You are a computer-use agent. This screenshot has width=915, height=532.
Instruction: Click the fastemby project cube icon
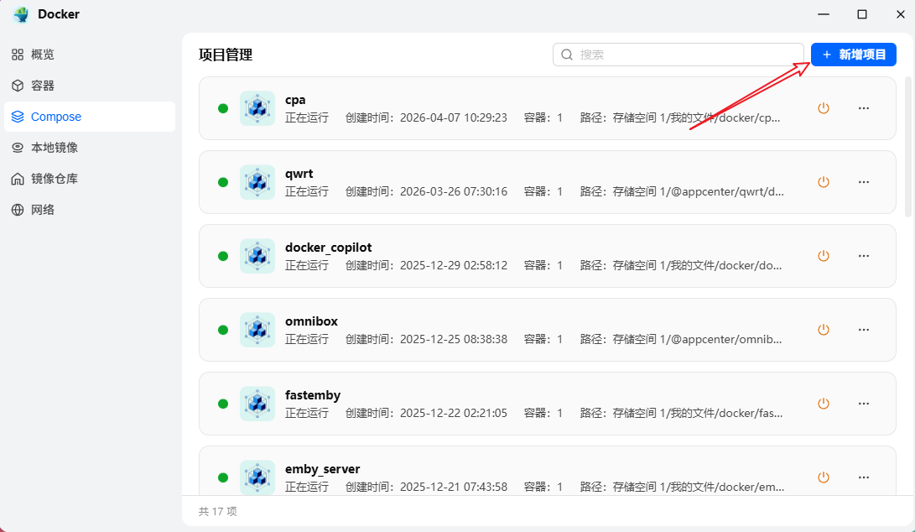point(257,404)
